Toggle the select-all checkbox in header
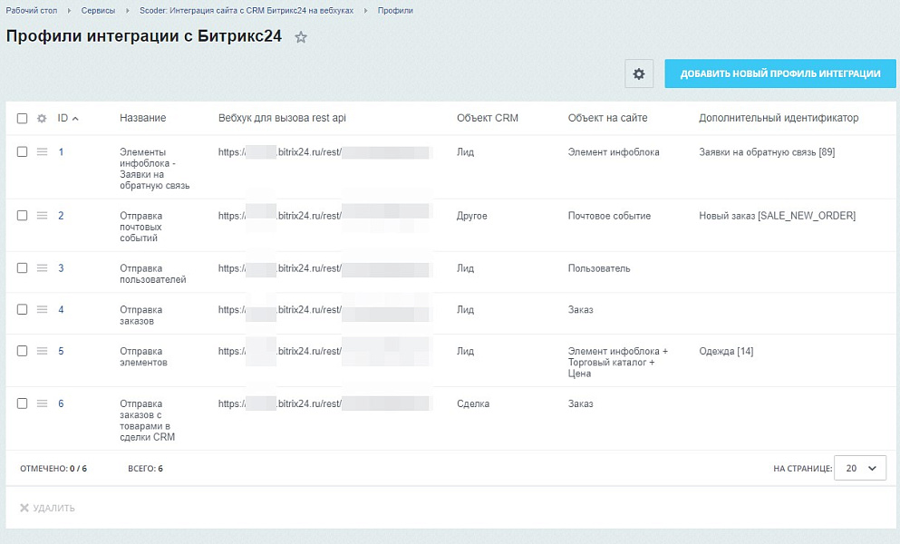This screenshot has width=900, height=544. 23,119
